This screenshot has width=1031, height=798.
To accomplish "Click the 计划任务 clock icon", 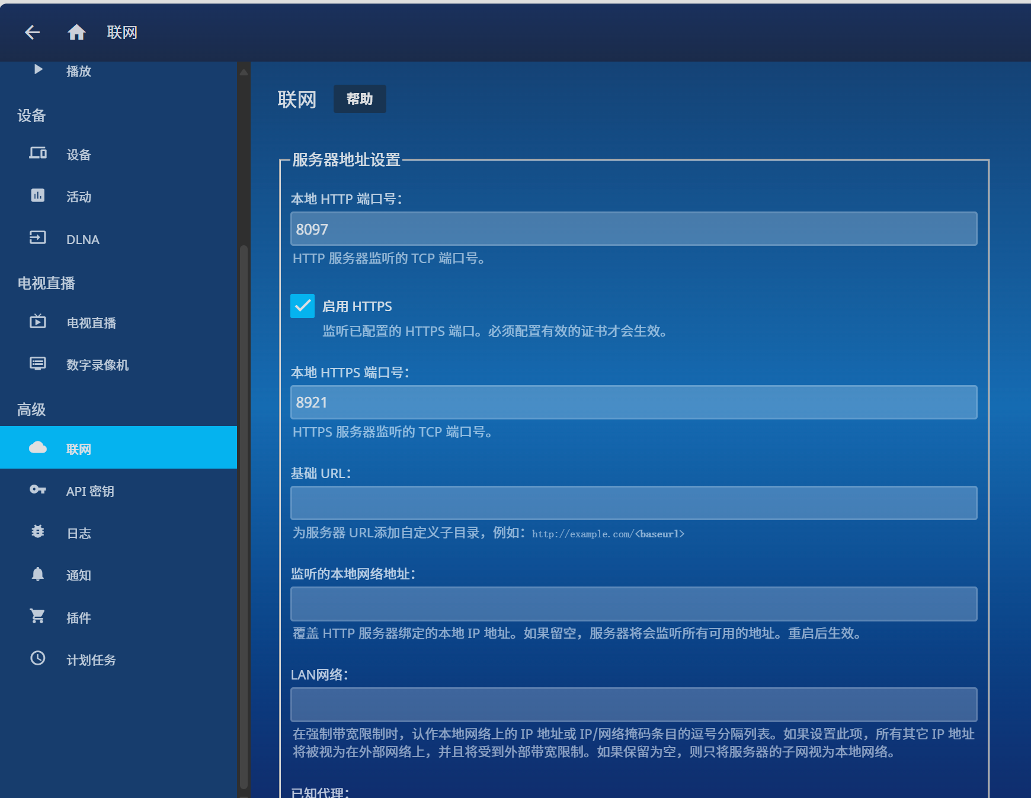I will click(x=38, y=659).
